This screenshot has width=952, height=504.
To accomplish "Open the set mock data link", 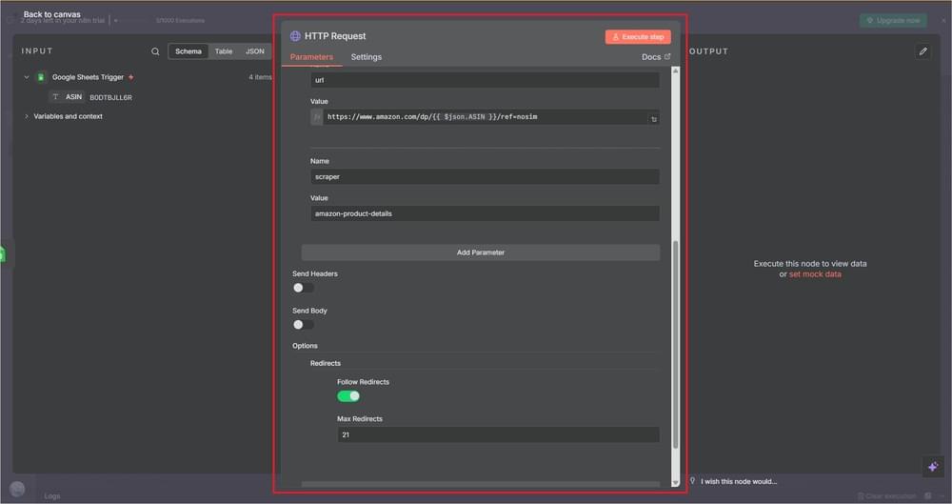I will coord(814,274).
